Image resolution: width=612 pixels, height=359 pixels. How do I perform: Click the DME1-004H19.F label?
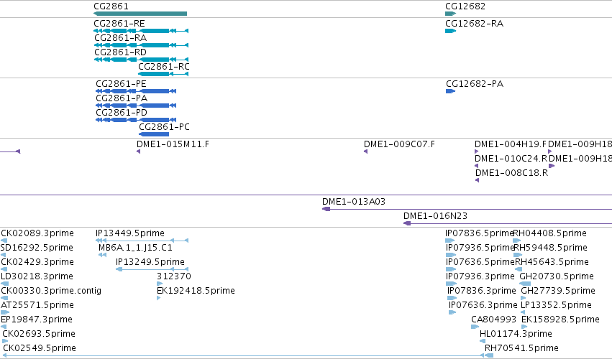coord(511,144)
